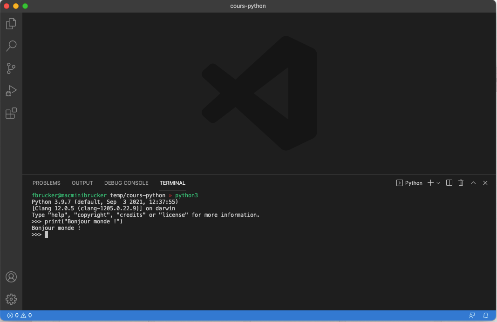Open the Run and Debug view
This screenshot has width=497, height=322.
[x=11, y=91]
